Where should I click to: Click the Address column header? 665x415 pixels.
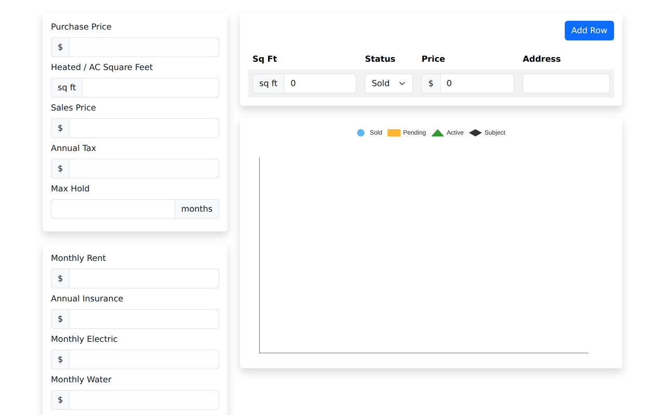click(x=541, y=59)
